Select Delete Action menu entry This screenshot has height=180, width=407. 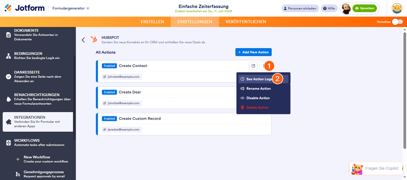(x=263, y=108)
